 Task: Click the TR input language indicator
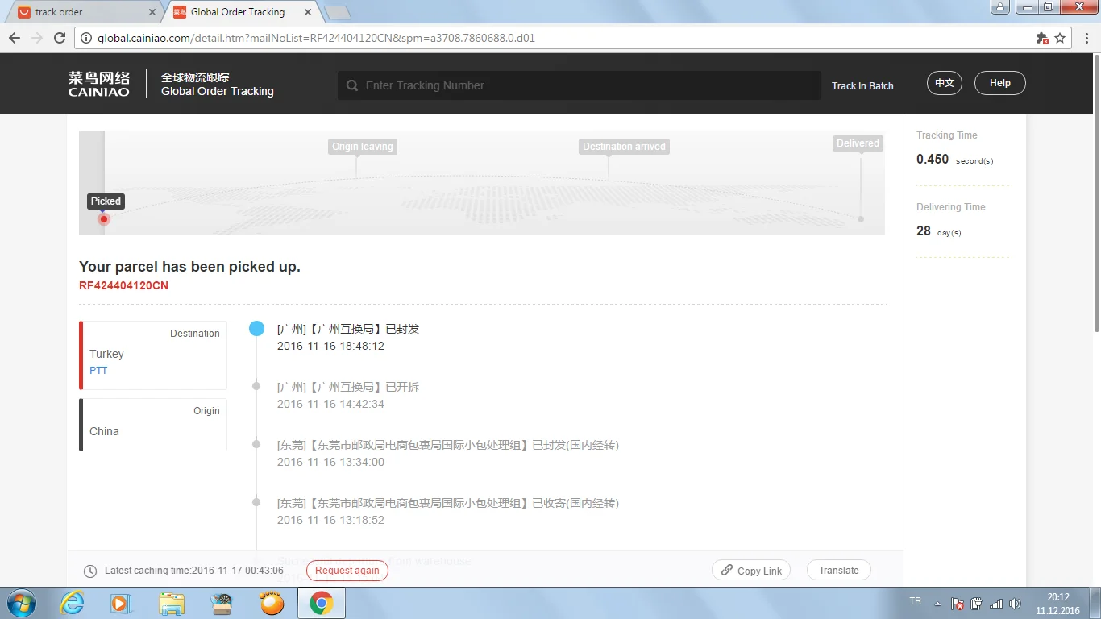915,601
